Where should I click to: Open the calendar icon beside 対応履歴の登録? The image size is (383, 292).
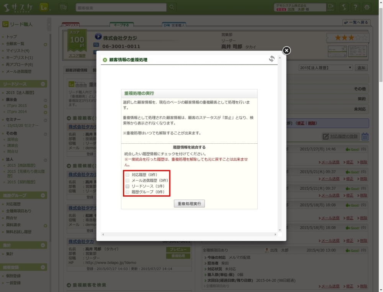(365, 136)
